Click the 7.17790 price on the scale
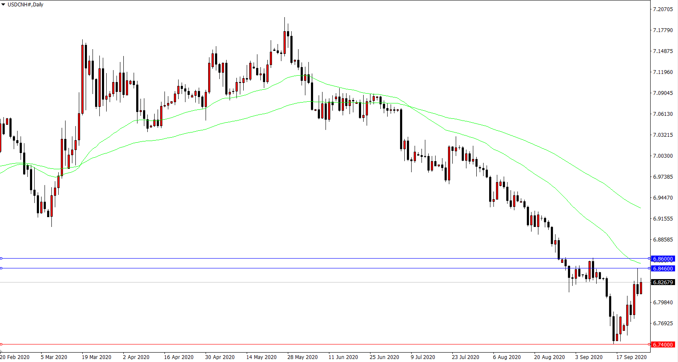This screenshot has height=362, width=678. click(663, 30)
